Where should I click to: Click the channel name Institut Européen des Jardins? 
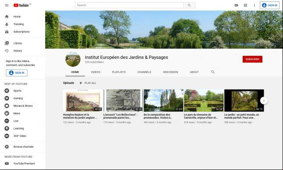coord(126,57)
